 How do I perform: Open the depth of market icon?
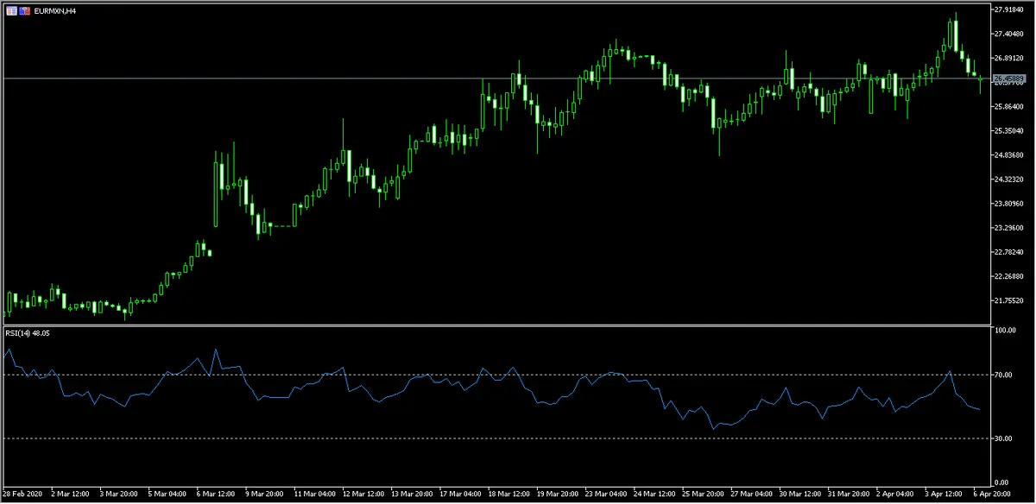pos(25,10)
